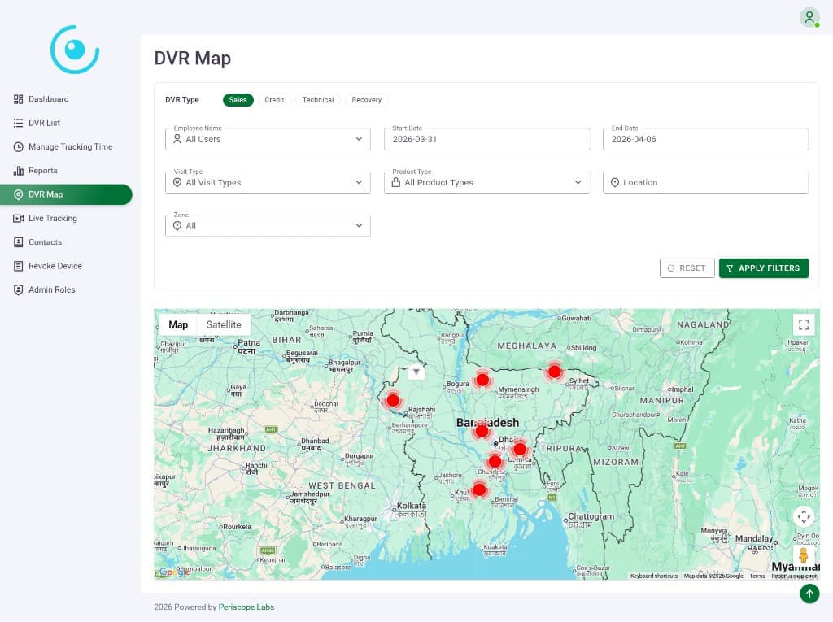Switch DVR type to Recovery
This screenshot has width=833, height=622.
point(366,100)
